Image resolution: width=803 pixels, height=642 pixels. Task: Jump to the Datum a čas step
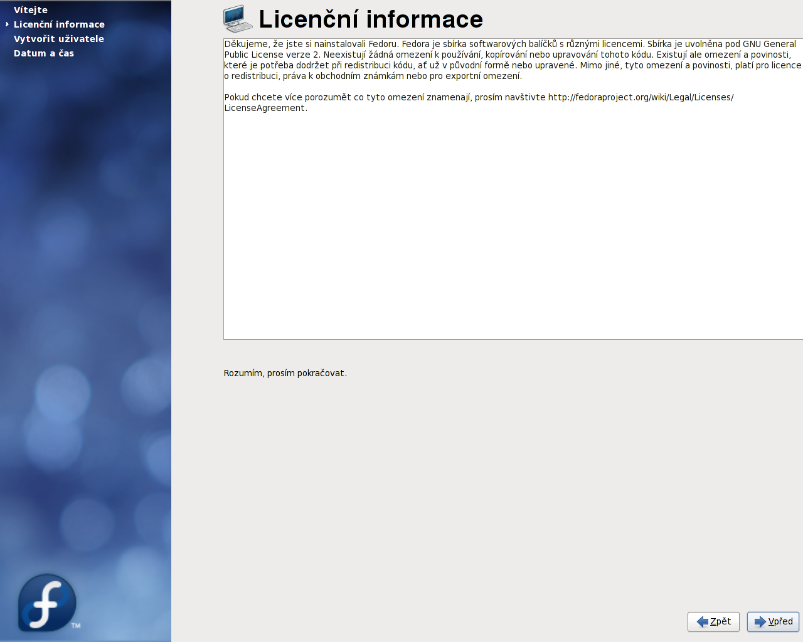[44, 53]
